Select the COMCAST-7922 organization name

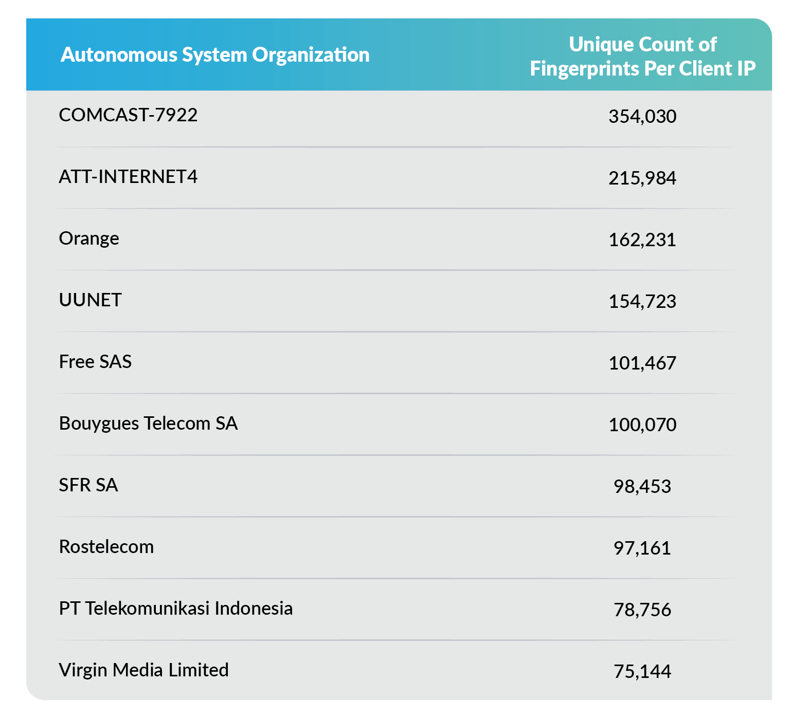click(x=128, y=115)
